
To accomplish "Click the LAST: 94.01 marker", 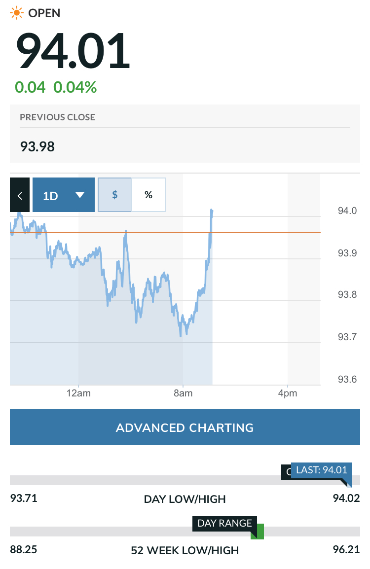I will pyautogui.click(x=322, y=470).
